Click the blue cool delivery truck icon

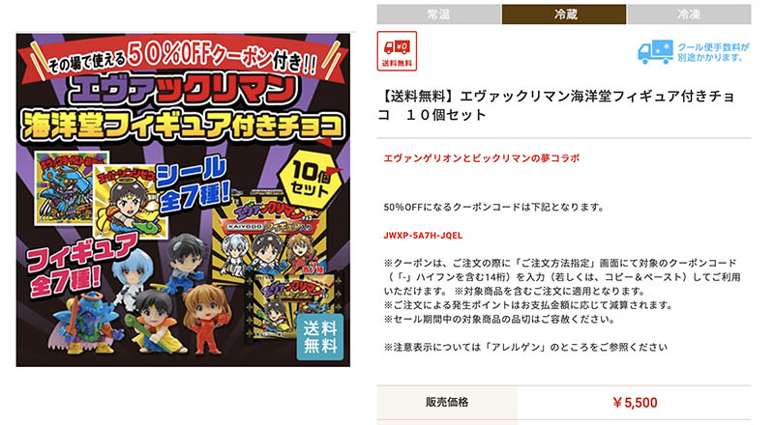pyautogui.click(x=655, y=52)
